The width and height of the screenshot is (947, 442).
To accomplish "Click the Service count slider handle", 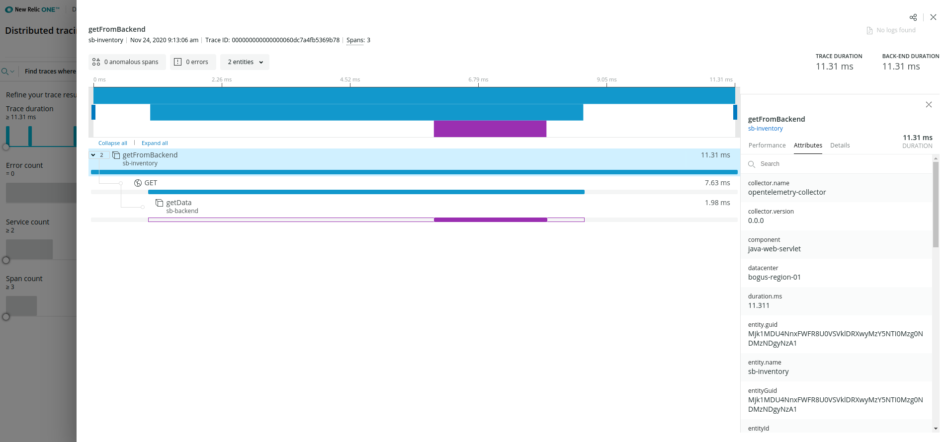I will tap(6, 260).
